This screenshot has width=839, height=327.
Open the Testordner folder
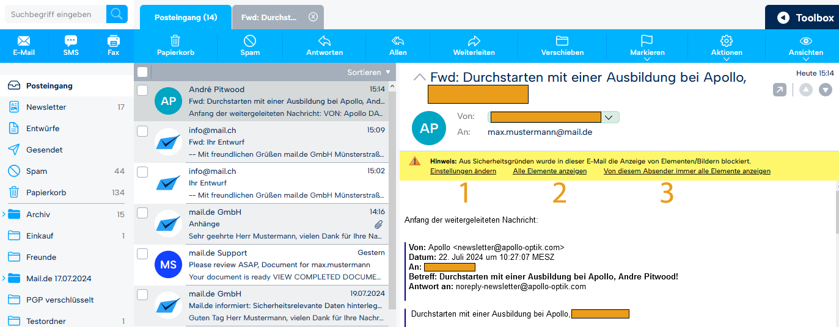[x=67, y=322]
